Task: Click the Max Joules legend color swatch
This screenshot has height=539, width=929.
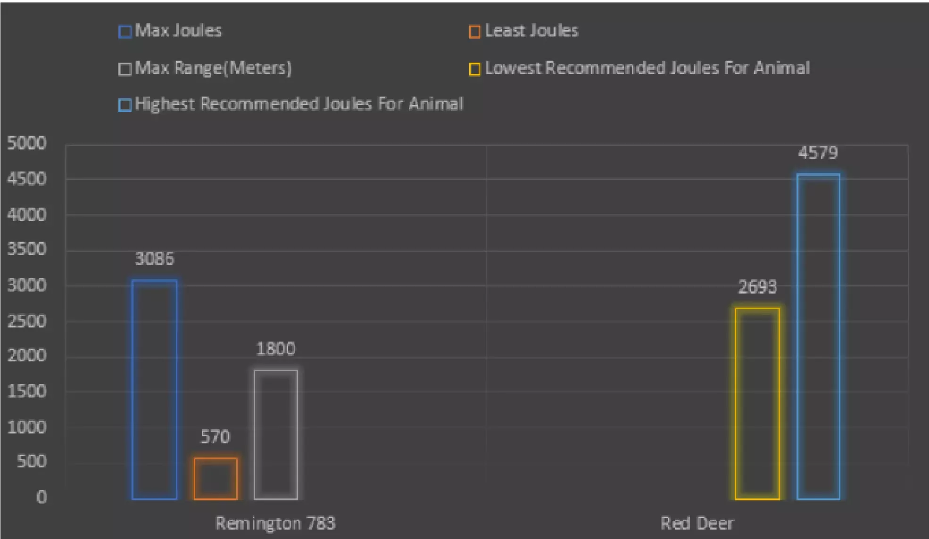Action: pos(125,32)
